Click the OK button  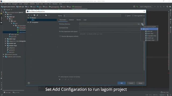(121, 83)
